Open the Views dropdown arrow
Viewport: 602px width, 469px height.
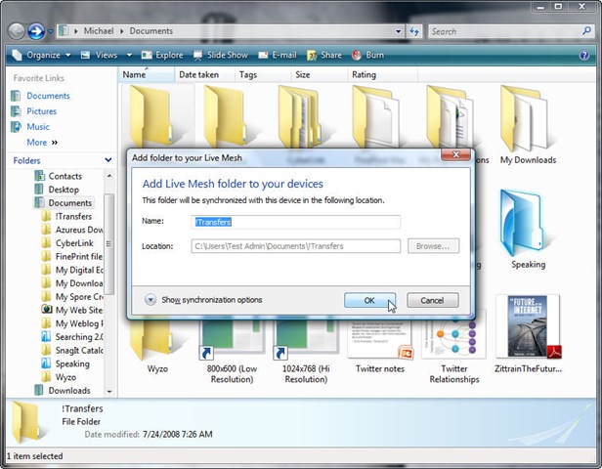129,56
